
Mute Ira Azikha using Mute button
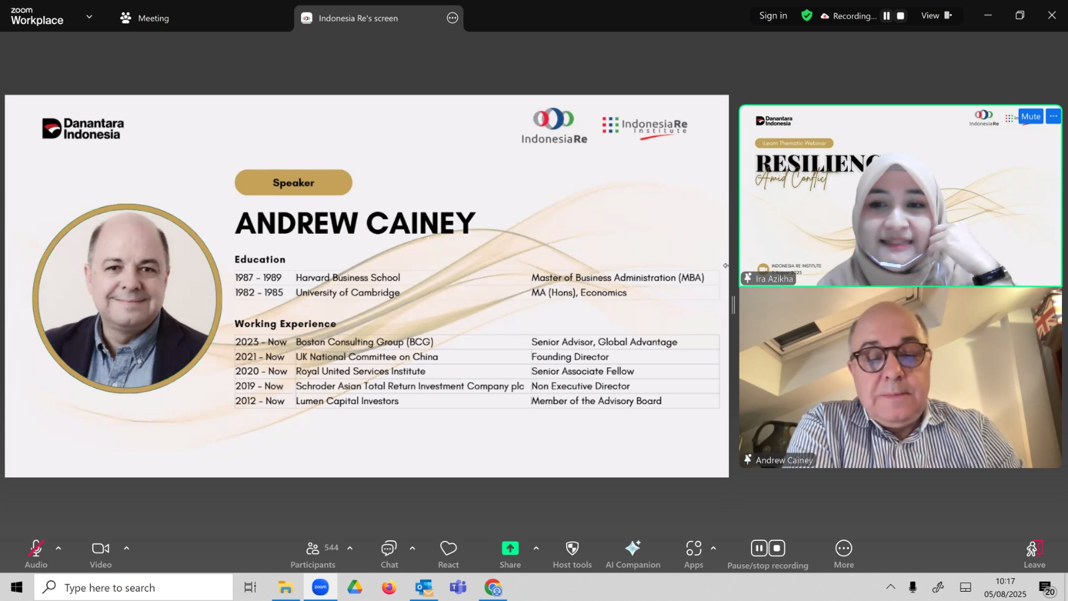click(x=1031, y=116)
